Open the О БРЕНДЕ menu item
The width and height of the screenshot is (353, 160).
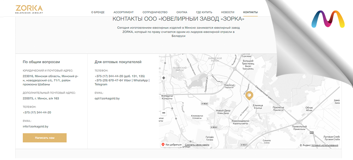pyautogui.click(x=98, y=12)
